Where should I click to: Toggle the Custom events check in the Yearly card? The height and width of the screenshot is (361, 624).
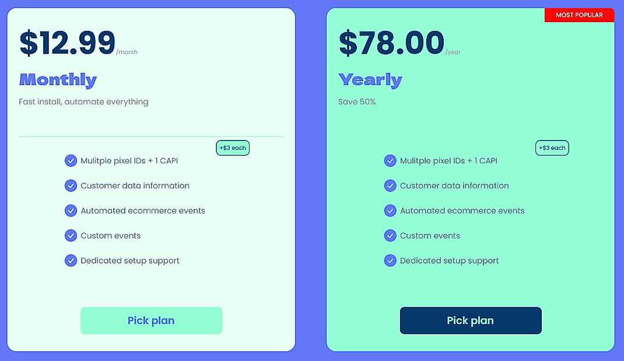click(x=390, y=236)
